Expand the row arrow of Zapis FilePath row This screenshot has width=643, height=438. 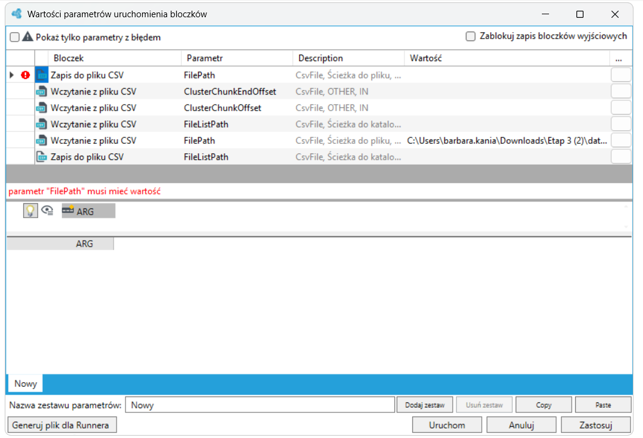(x=11, y=75)
